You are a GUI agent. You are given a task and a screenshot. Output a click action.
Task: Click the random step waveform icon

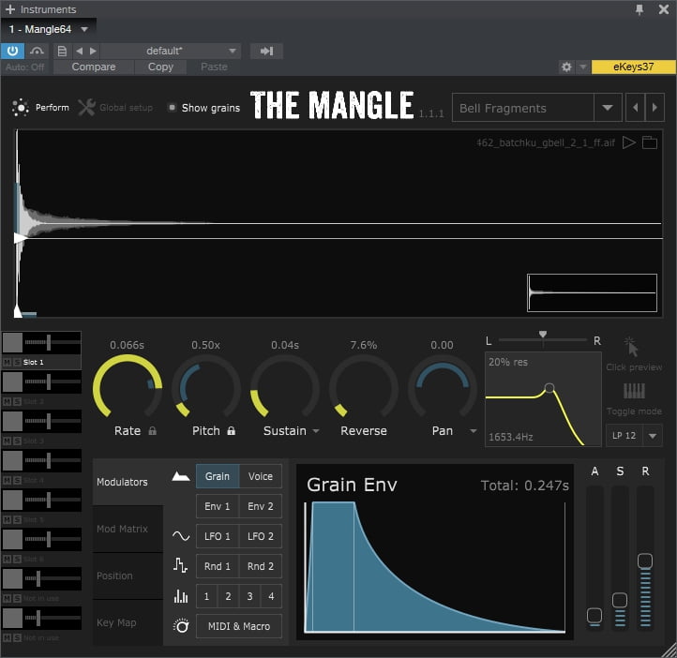point(180,565)
